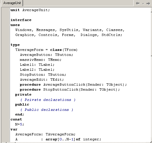Click the 'type' keyword

(15, 45)
